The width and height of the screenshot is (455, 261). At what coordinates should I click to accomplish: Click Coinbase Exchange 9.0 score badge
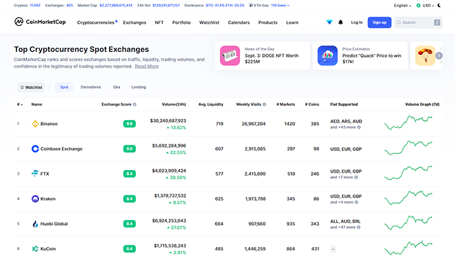(130, 149)
